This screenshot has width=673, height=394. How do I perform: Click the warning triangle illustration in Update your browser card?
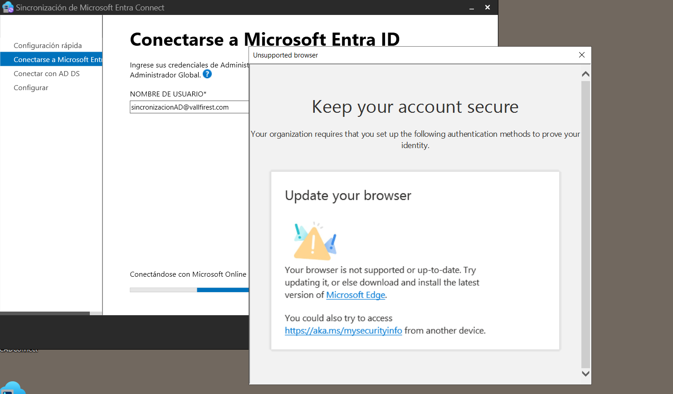tap(315, 241)
